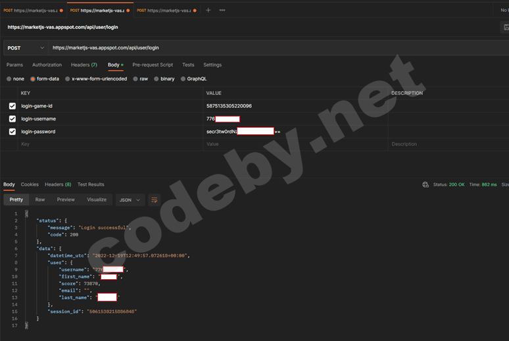Click the Time 862 ms indicator
The height and width of the screenshot is (341, 509).
click(483, 184)
